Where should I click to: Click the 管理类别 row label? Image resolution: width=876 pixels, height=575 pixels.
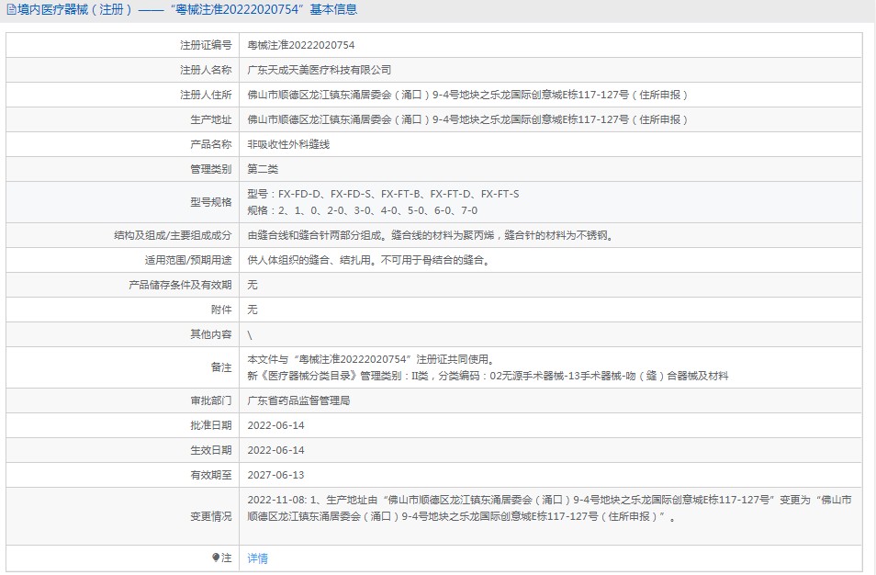pos(210,169)
